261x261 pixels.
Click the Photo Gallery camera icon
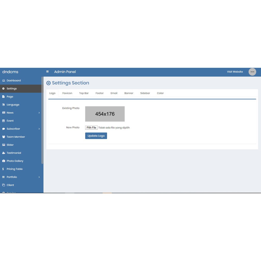click(x=4, y=161)
